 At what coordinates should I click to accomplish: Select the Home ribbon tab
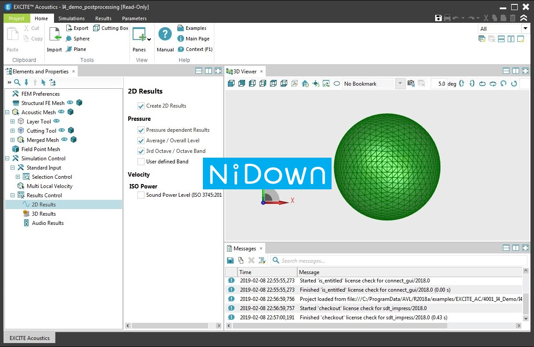point(41,18)
